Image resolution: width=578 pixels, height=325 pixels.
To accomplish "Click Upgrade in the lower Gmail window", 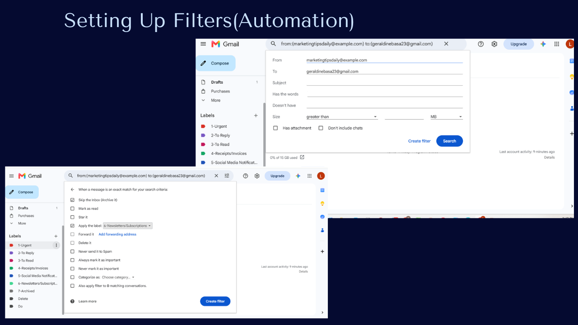I will pyautogui.click(x=277, y=176).
